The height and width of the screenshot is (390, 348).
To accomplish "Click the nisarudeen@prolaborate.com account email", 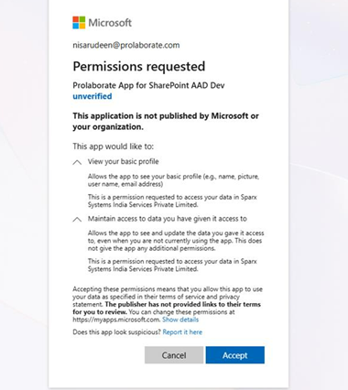I will pos(126,45).
